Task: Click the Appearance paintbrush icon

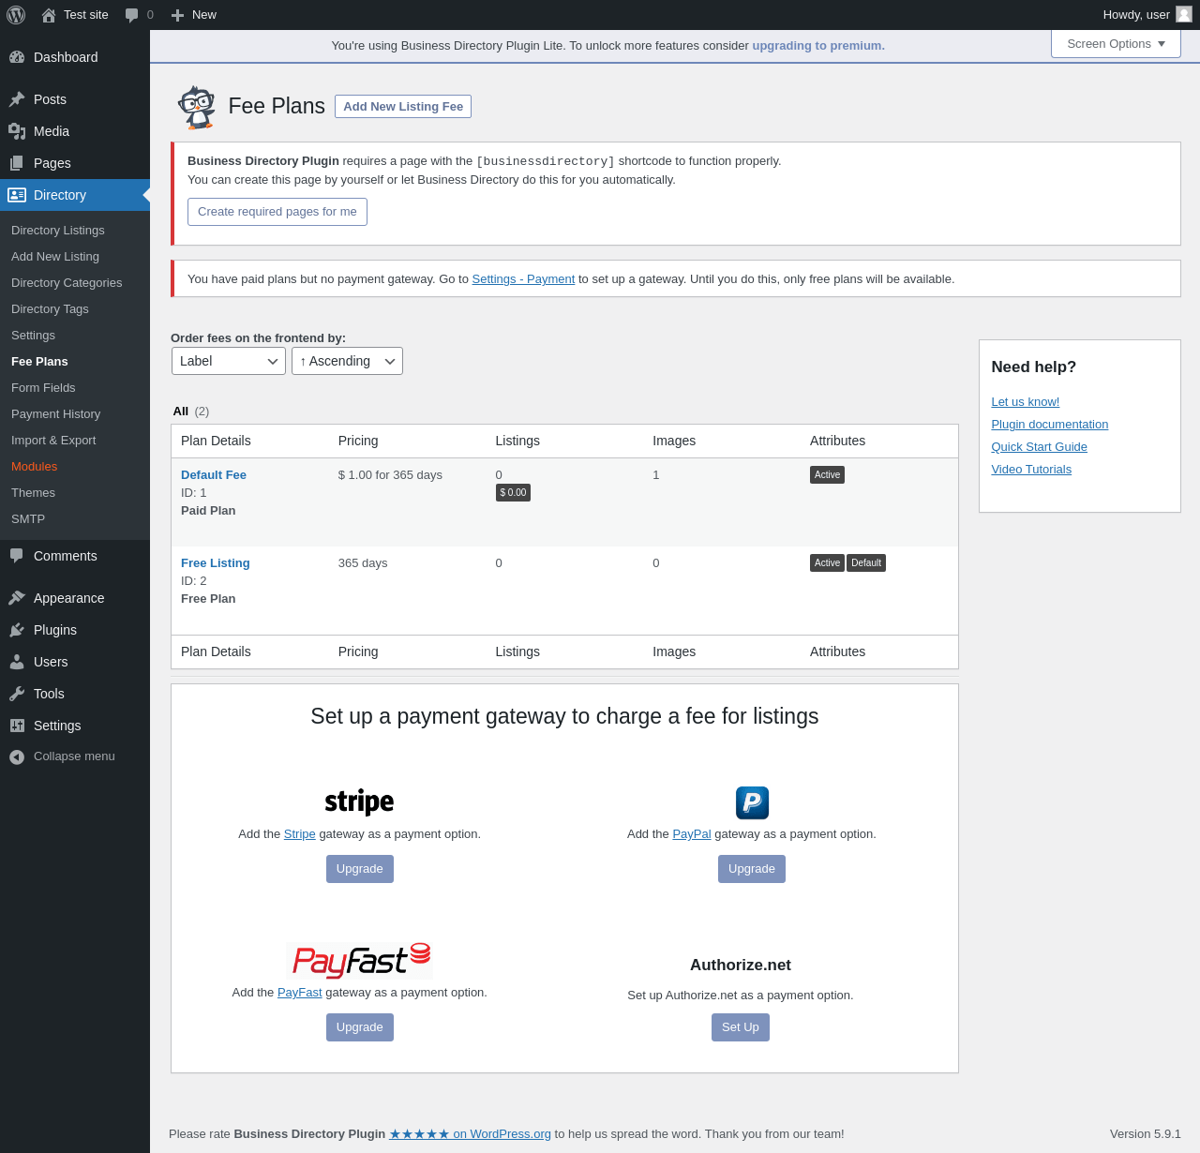Action: coord(17,598)
